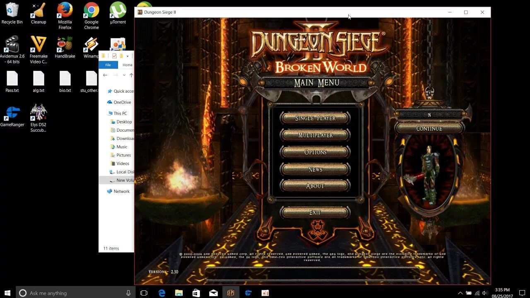Open File Explorer from the taskbar

[179, 293]
